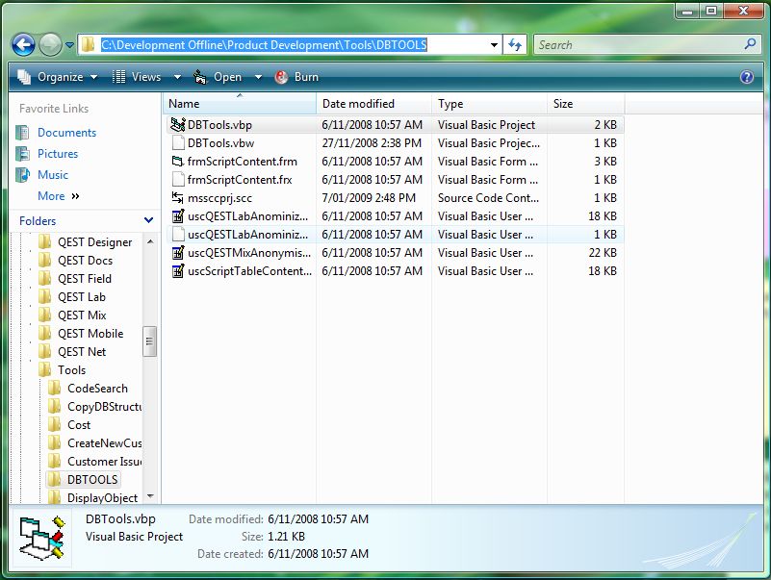Viewport: 771px width, 580px height.
Task: Select the DBTools.vbp project file icon
Action: [177, 125]
